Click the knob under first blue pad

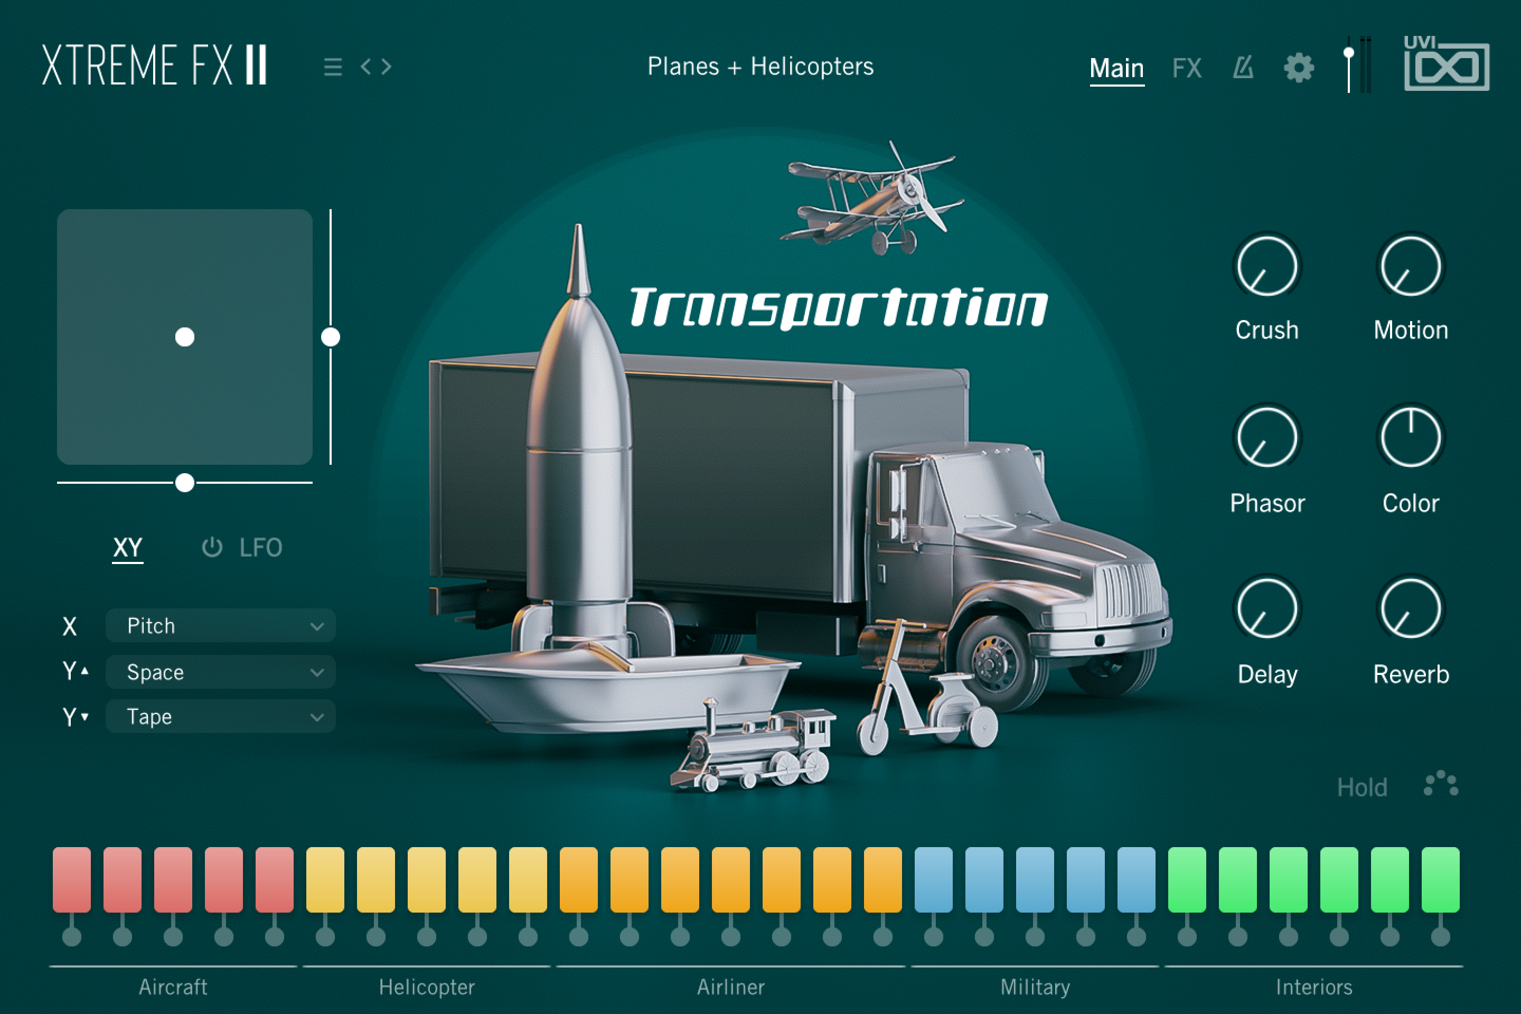click(x=933, y=936)
